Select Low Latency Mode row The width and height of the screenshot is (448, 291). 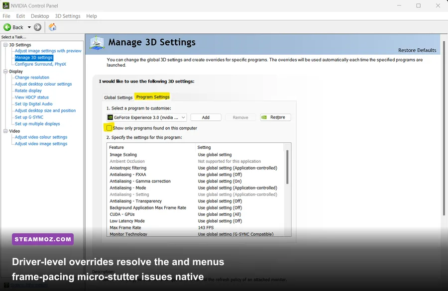point(196,221)
